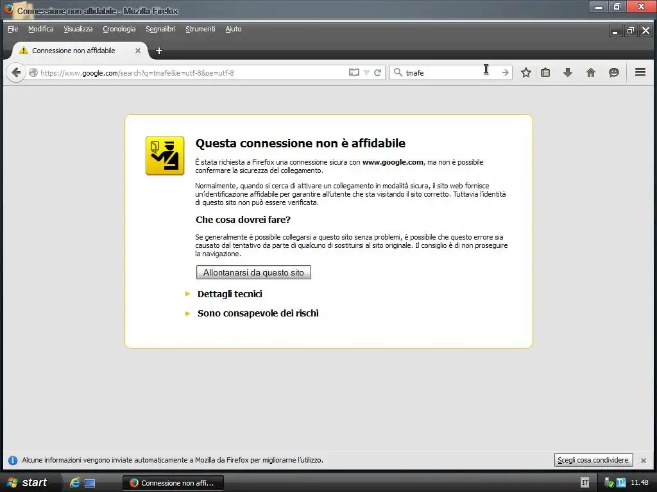Minimize the inner Firefox window

(x=615, y=31)
